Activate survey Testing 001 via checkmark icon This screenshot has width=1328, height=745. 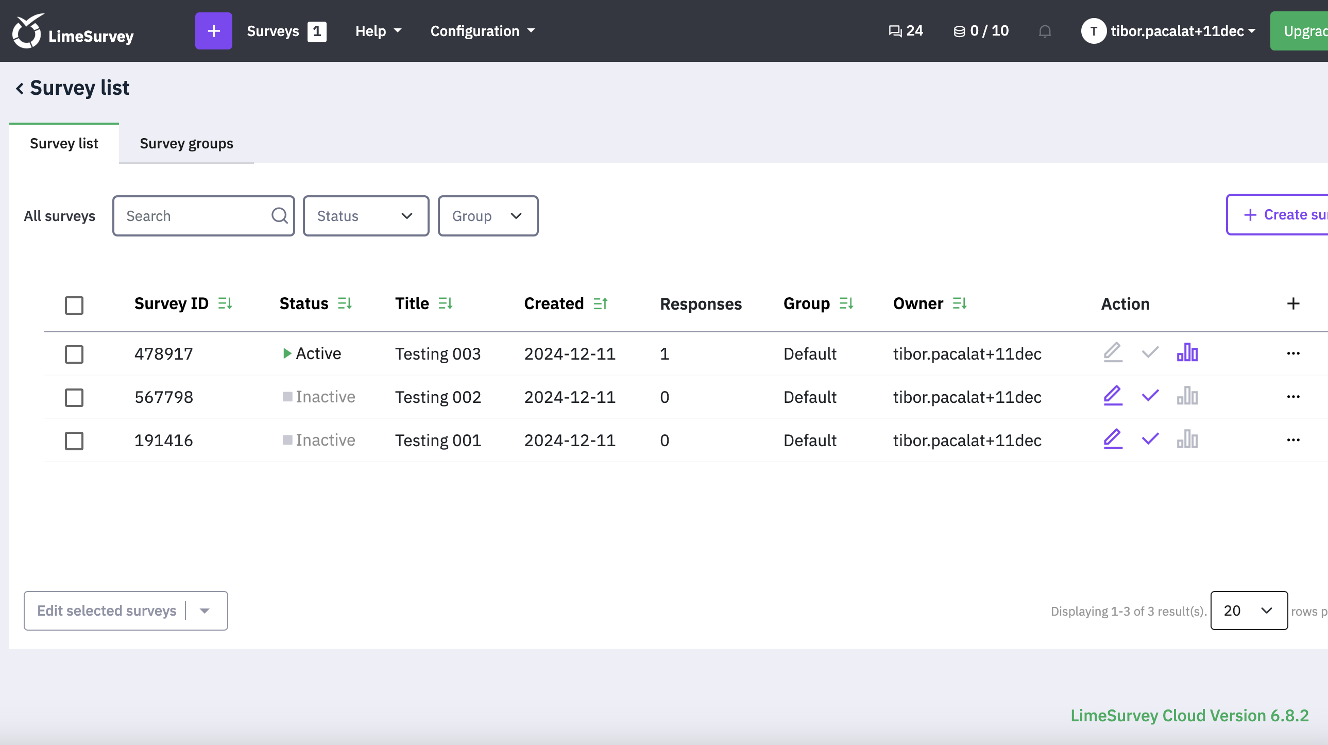click(1150, 439)
